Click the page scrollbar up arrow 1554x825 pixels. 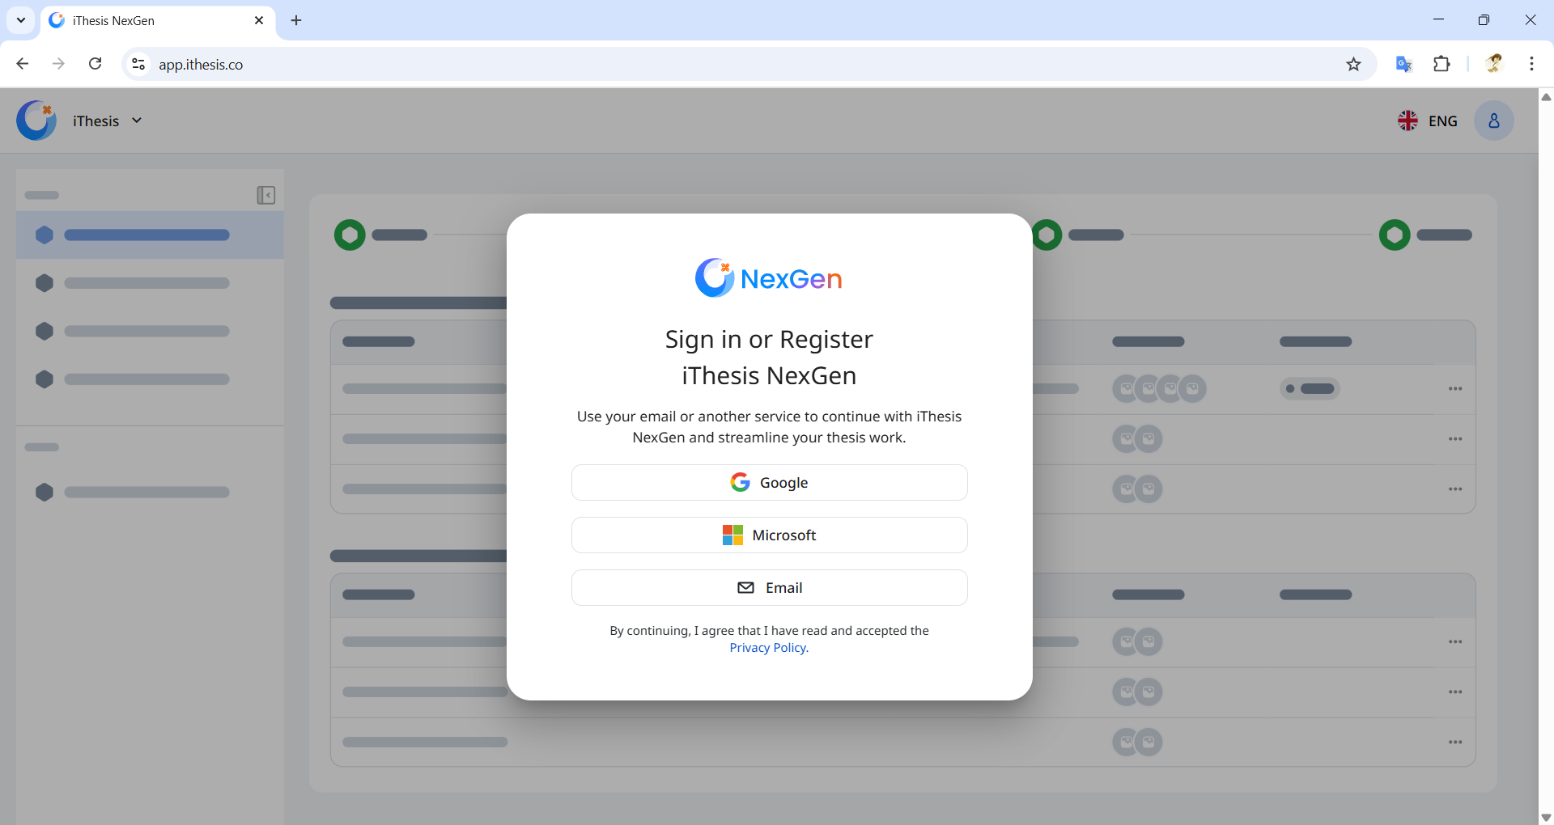coord(1546,97)
